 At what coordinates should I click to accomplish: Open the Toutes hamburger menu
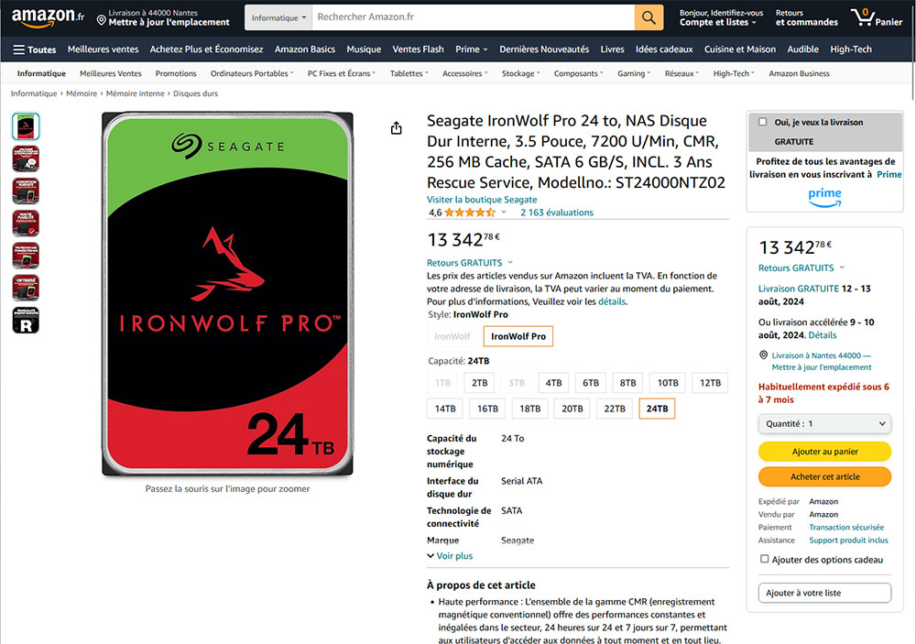coord(35,49)
